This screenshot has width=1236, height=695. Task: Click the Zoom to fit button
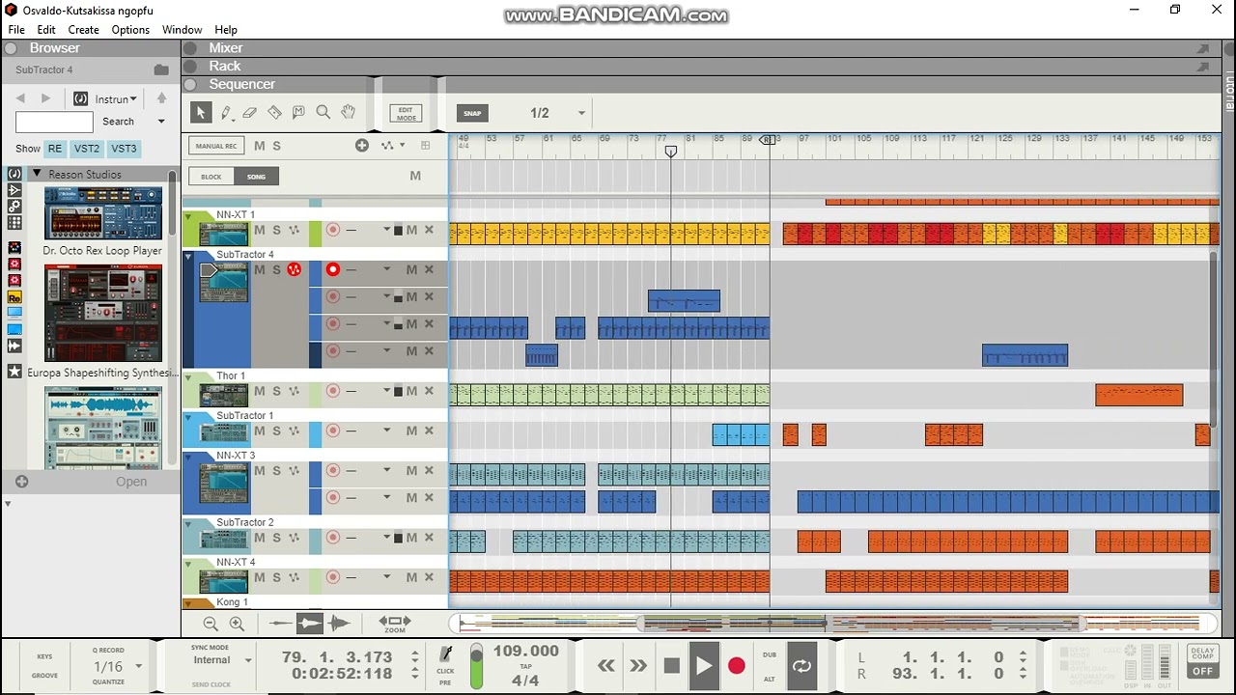coord(394,624)
